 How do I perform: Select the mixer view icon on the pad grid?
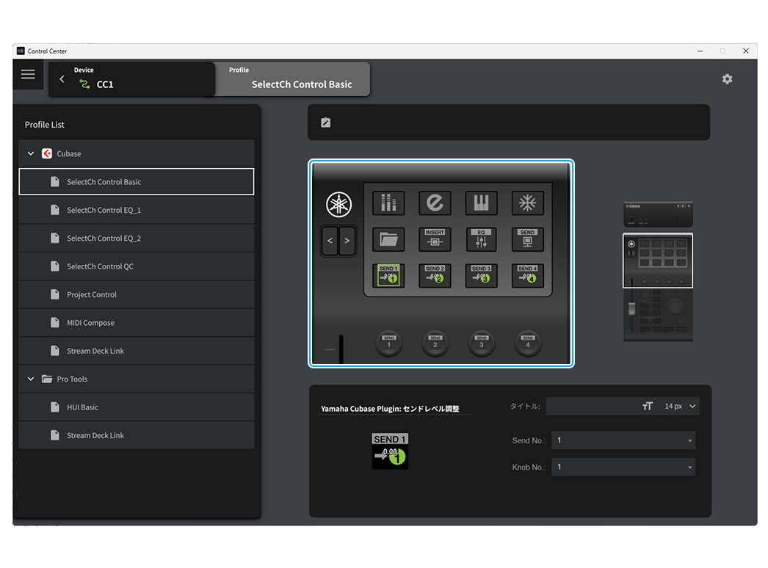tap(388, 203)
